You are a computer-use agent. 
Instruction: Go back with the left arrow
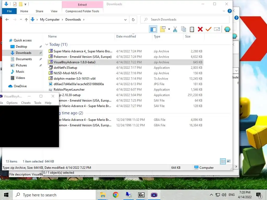pos(7,20)
